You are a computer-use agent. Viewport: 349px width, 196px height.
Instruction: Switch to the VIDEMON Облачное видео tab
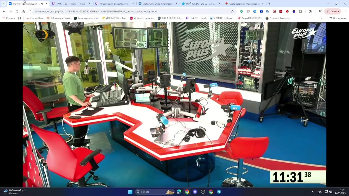(x=158, y=4)
